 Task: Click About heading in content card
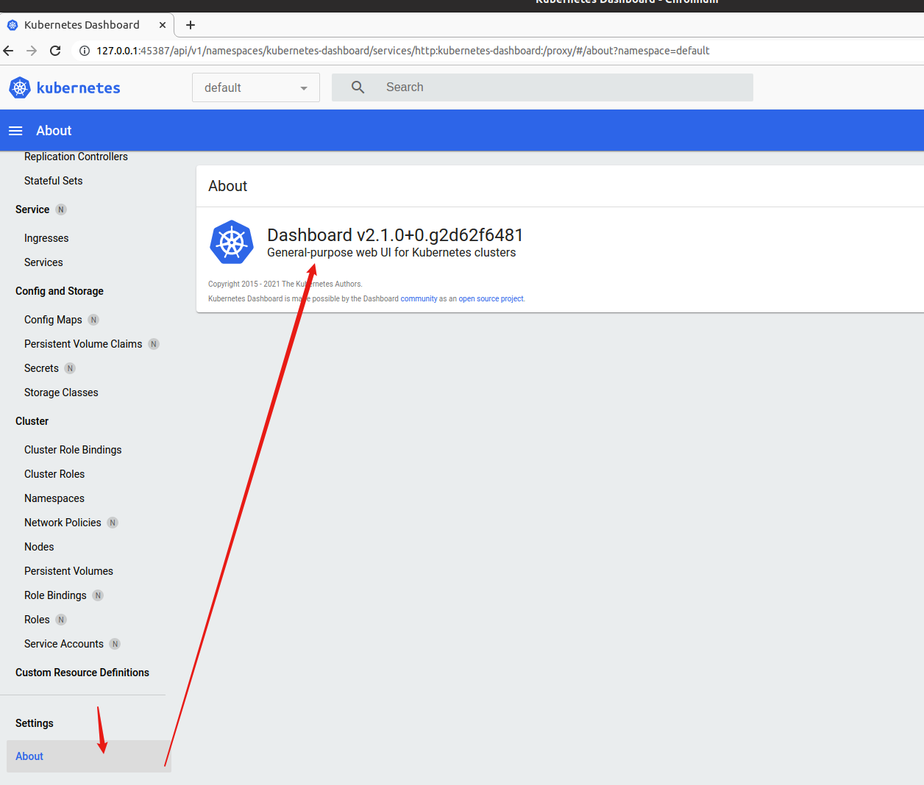coord(228,186)
